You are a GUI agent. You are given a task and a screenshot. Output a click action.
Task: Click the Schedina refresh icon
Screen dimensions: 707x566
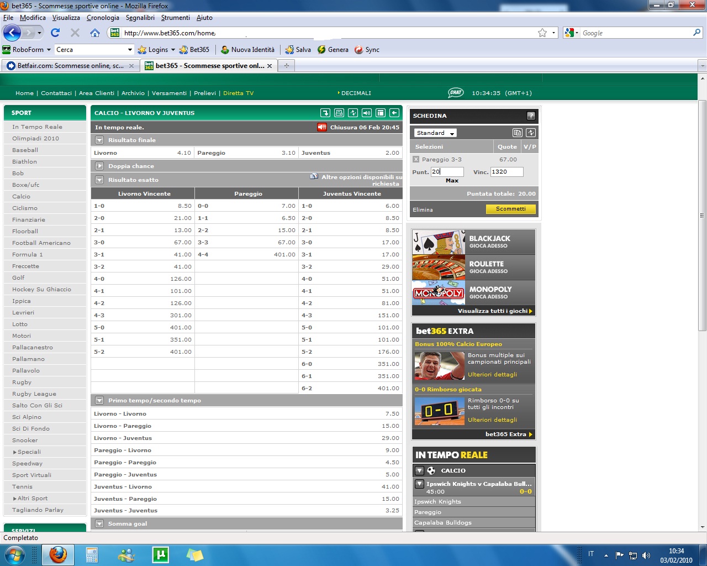point(531,133)
